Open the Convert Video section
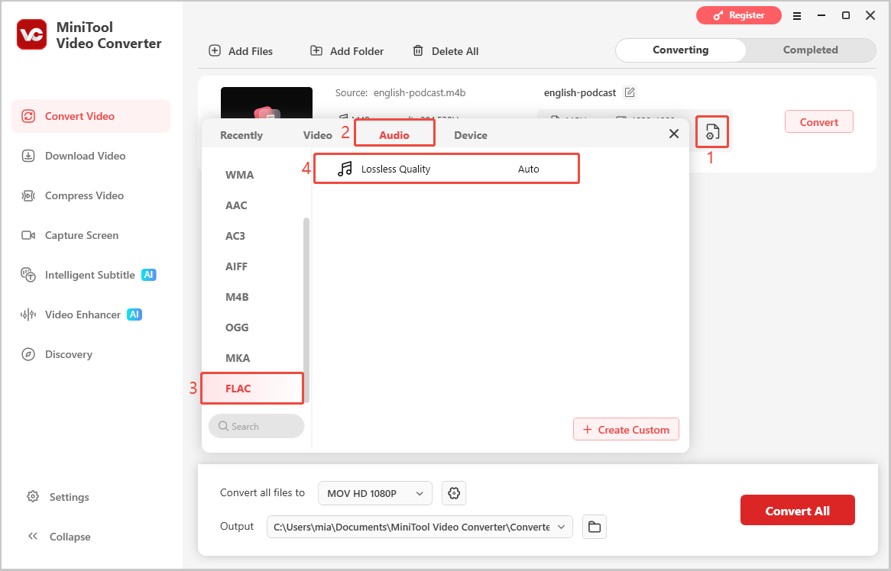 91,116
